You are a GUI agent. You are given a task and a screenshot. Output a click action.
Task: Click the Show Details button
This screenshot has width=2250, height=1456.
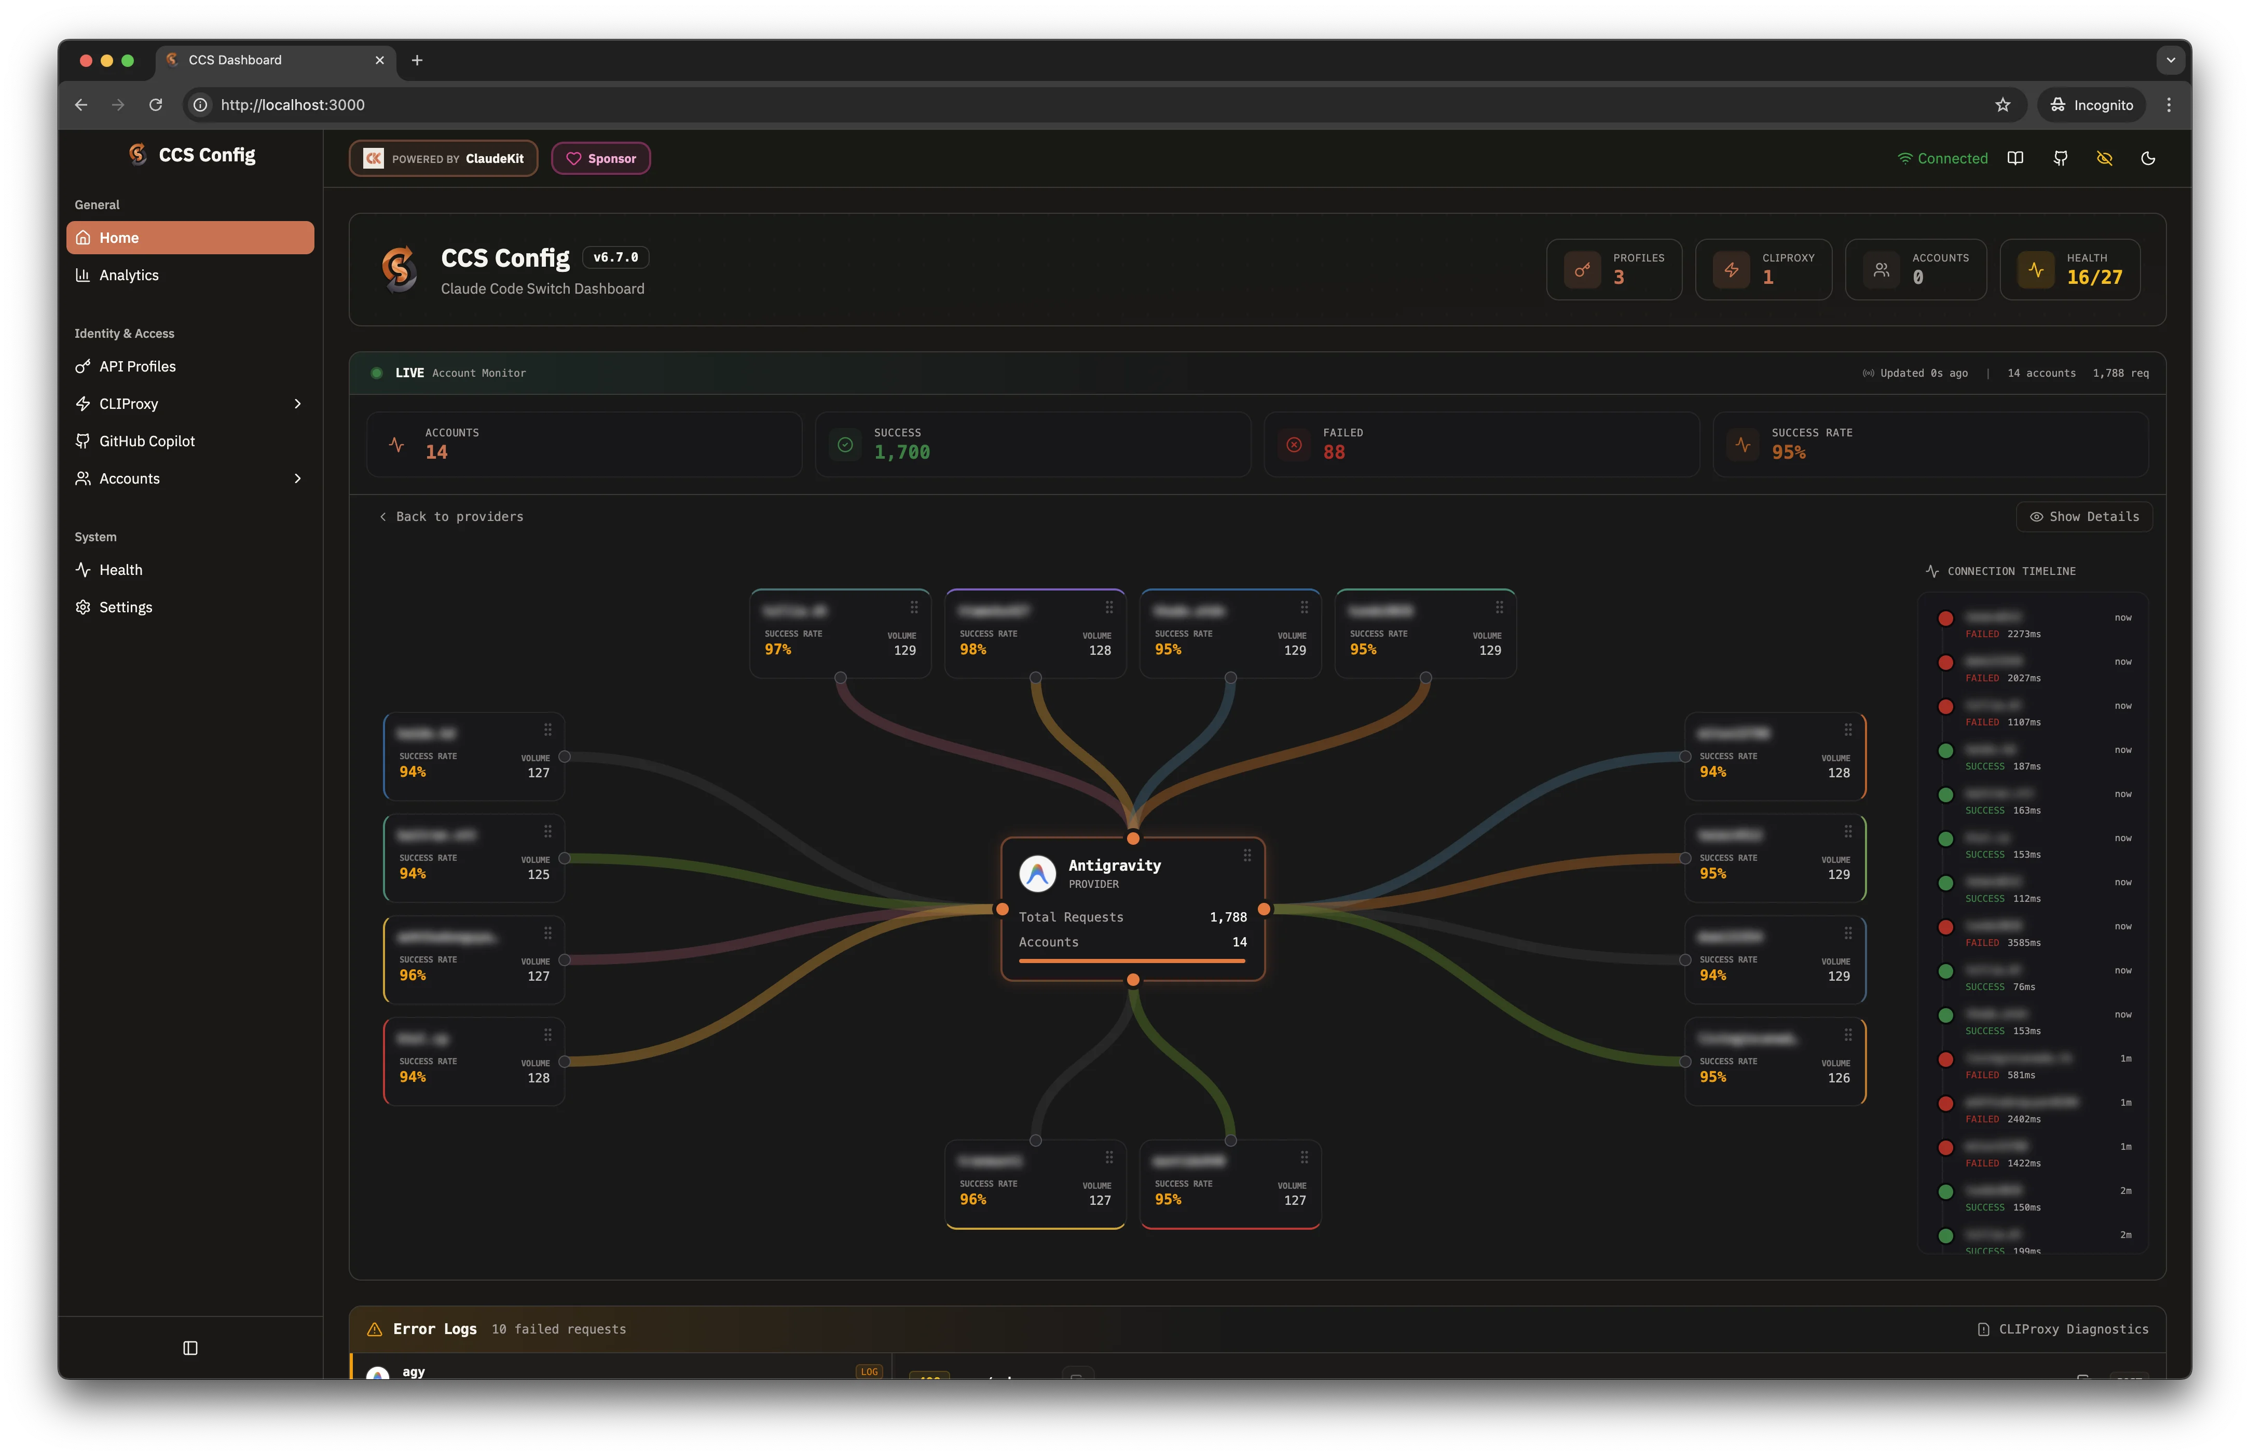[2084, 516]
